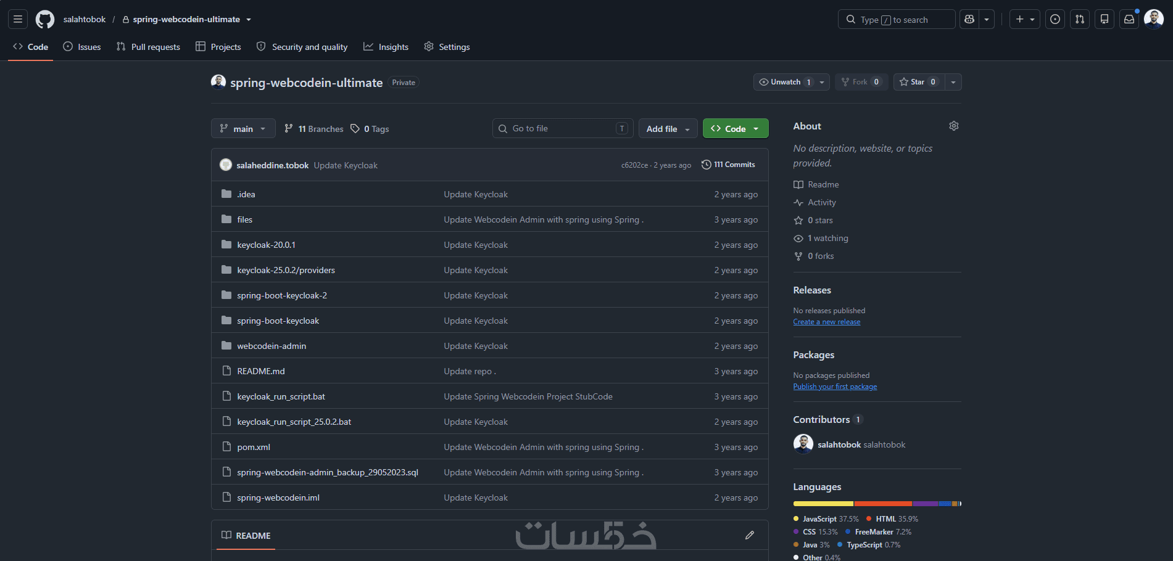Expand the green Code dropdown
1173x561 pixels.
click(736, 128)
